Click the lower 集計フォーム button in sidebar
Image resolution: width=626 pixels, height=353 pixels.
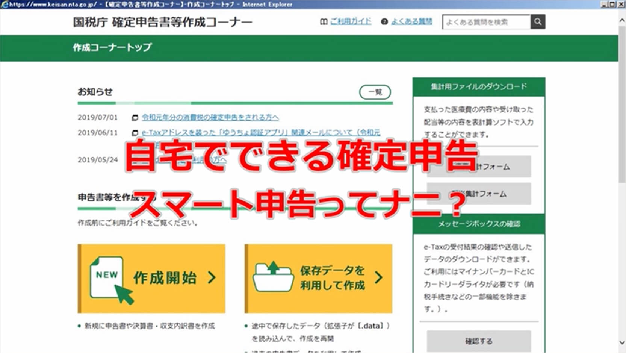(479, 194)
